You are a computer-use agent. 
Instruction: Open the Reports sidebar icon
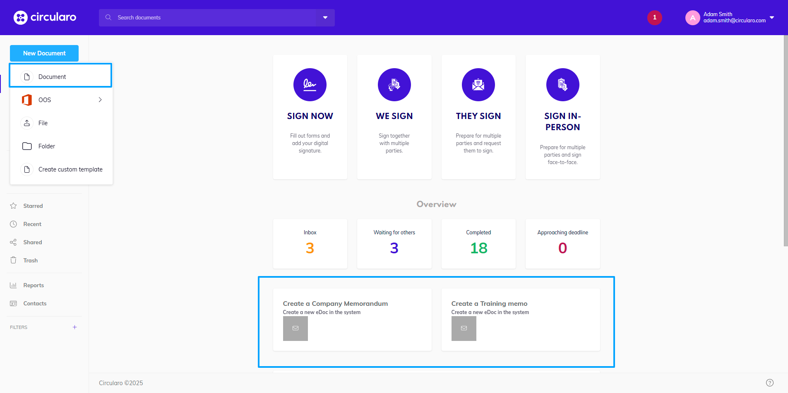point(14,285)
